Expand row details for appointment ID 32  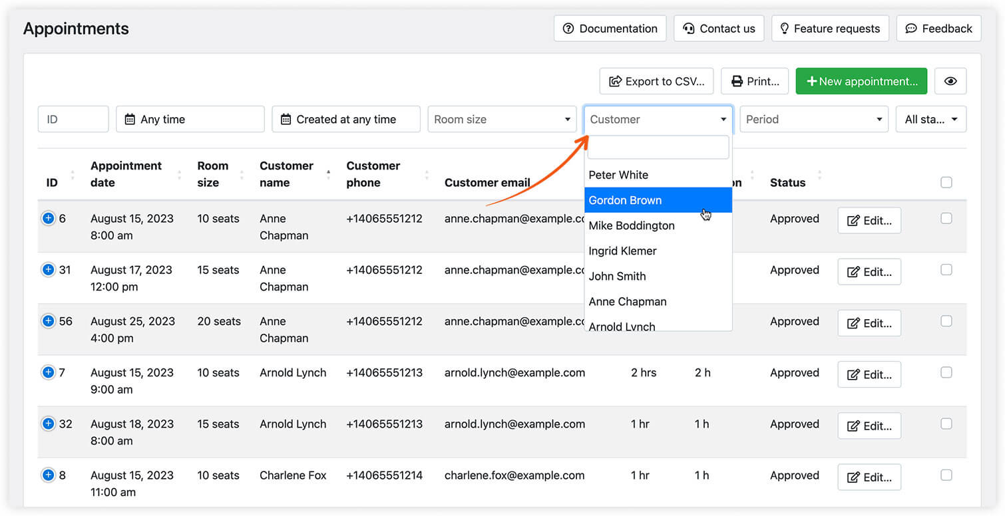48,424
